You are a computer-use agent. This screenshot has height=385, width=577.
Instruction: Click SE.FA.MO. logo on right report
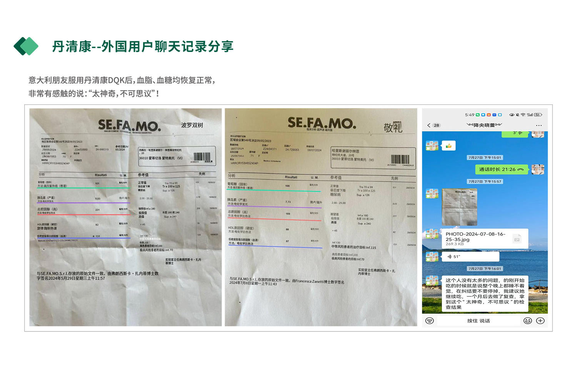[x=322, y=123]
